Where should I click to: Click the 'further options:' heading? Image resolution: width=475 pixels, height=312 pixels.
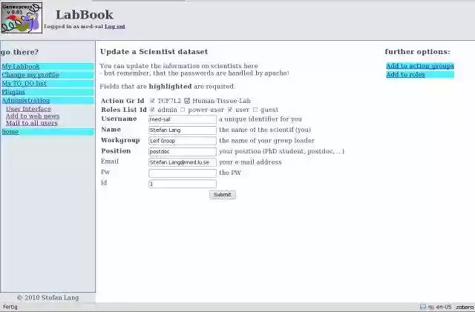tap(417, 52)
